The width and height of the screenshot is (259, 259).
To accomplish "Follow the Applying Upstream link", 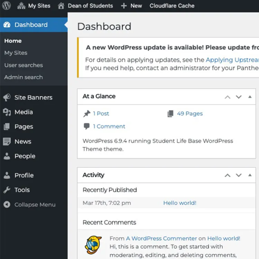I will click(232, 60).
